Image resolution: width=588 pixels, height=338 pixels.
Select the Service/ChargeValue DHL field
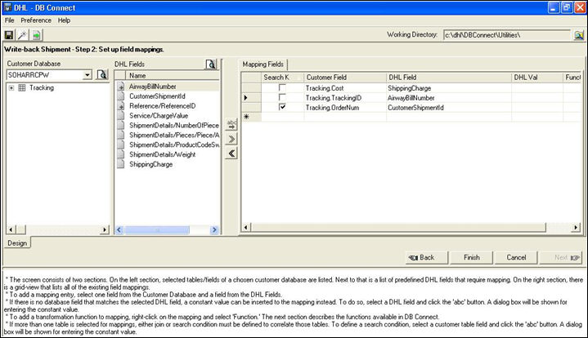click(159, 116)
